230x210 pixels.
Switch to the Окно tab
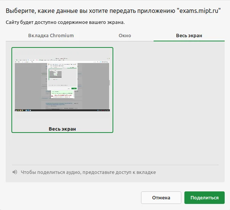pyautogui.click(x=125, y=36)
